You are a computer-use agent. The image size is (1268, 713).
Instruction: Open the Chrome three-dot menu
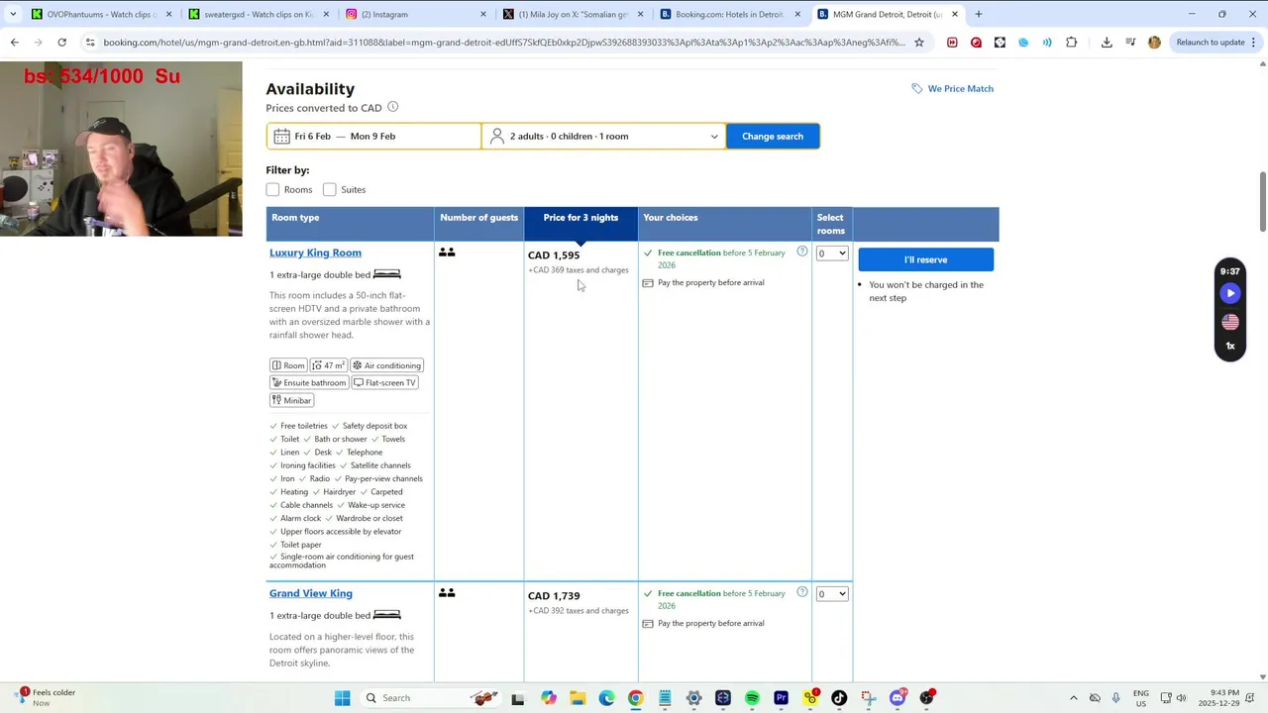click(x=1255, y=43)
